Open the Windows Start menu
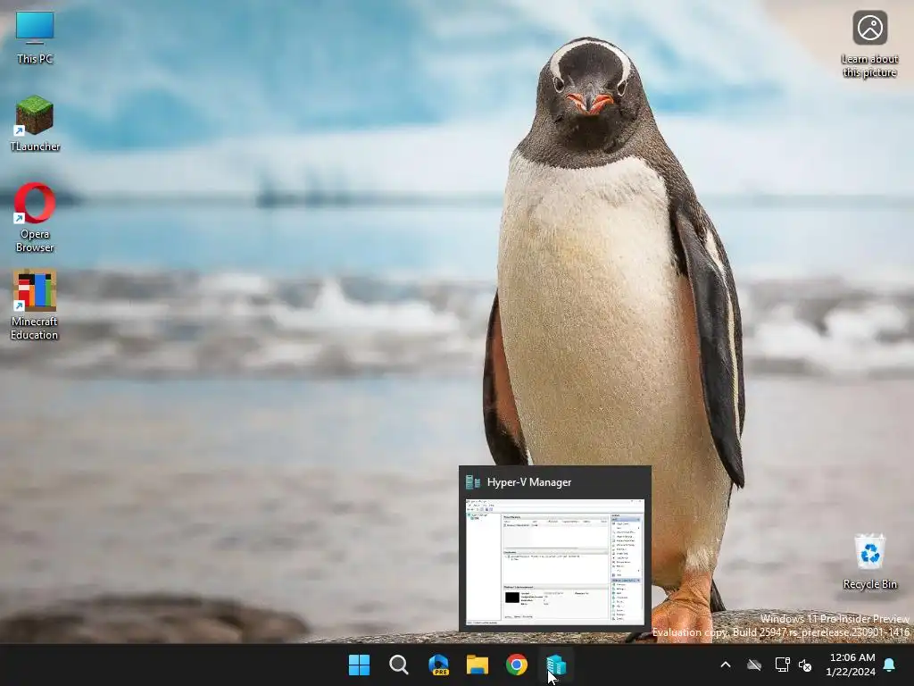The height and width of the screenshot is (686, 914). [x=359, y=665]
